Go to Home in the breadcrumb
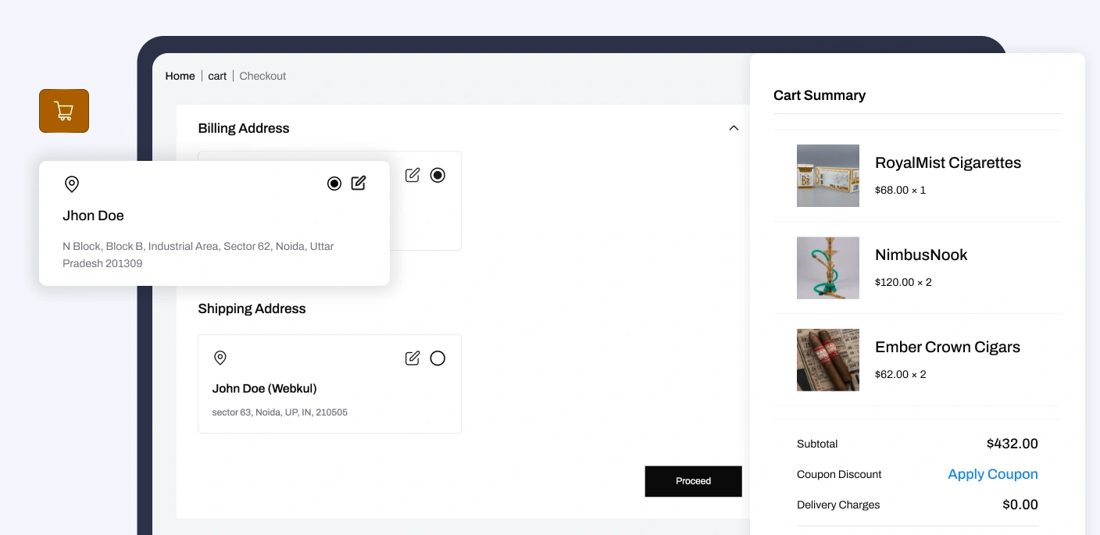The width and height of the screenshot is (1100, 535). coord(180,76)
